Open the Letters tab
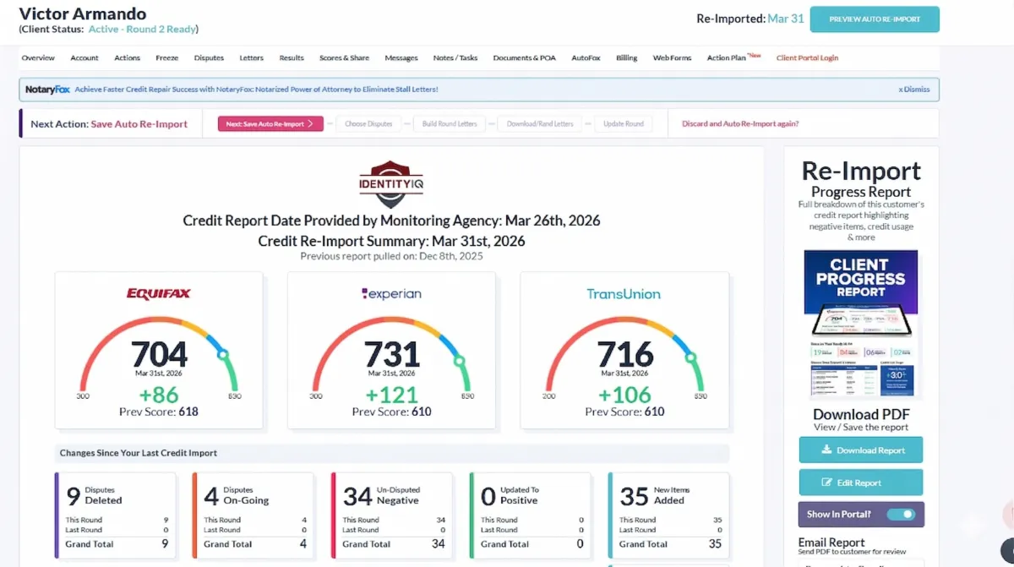 point(252,58)
